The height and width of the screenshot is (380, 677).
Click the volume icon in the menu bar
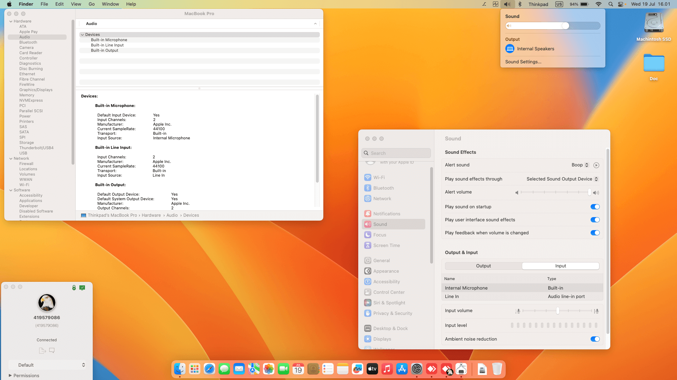pyautogui.click(x=507, y=4)
